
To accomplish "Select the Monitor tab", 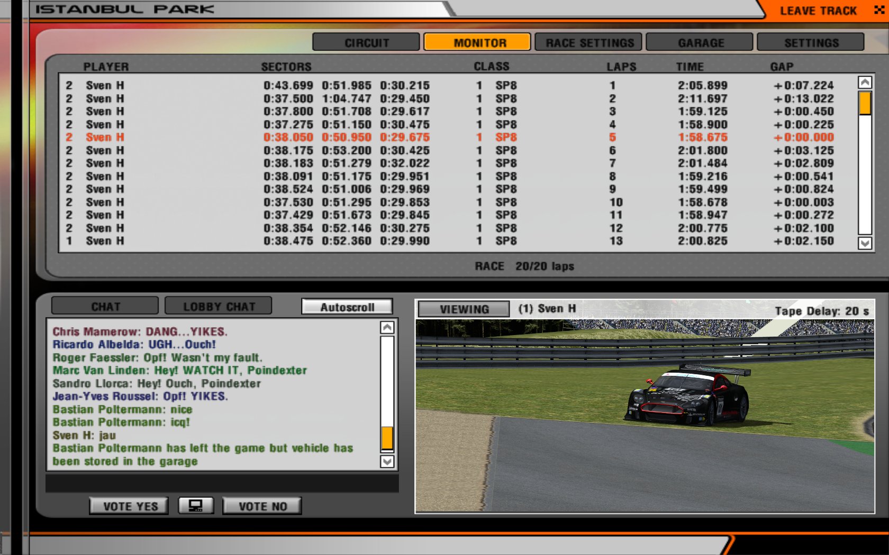I will [477, 43].
